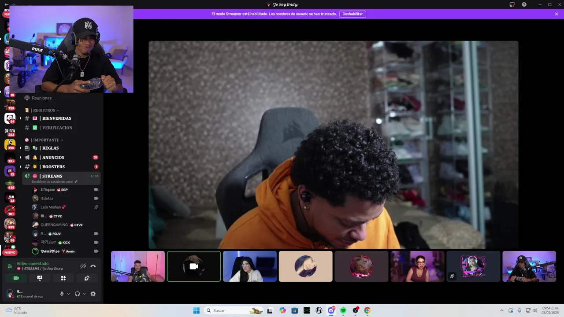
Task: Collapse the REGISTROS category
Action: click(44, 110)
